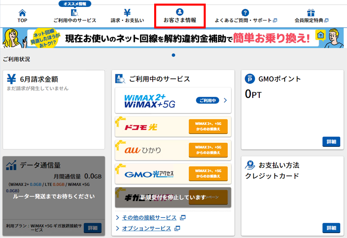Click the 利用プラン WiMAX +5G text
The image size is (347, 238).
(44, 228)
